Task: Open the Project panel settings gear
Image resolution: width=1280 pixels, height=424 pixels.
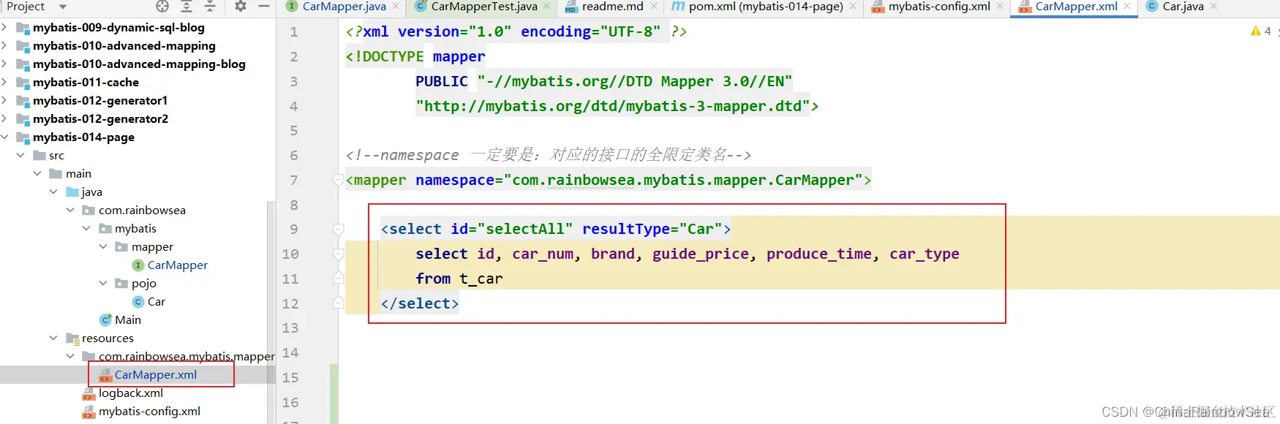Action: click(241, 7)
